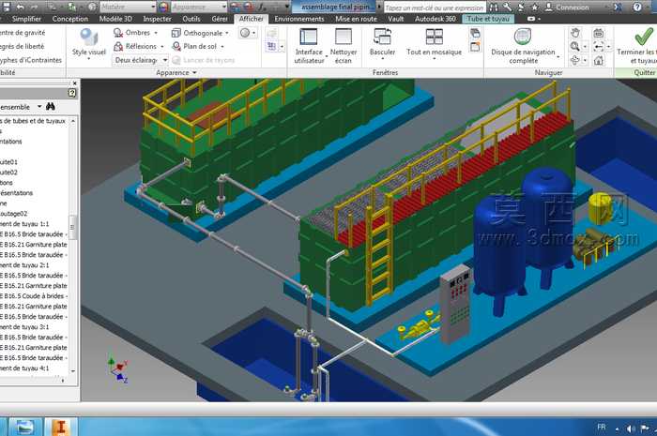Switch to the Tube et tuyau tab
657x436 pixels.
[488, 19]
